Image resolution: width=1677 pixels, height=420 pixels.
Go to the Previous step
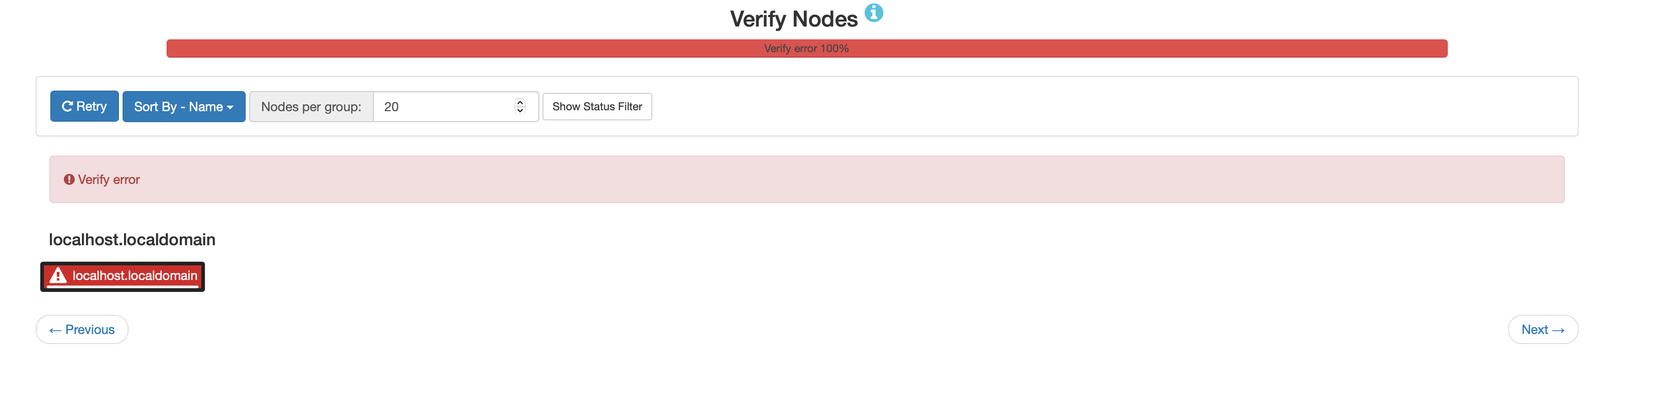[x=82, y=329]
